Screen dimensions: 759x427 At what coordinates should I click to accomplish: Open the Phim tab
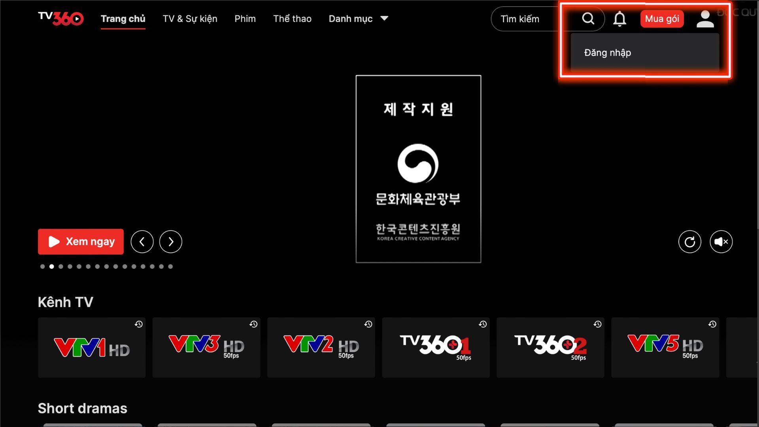245,19
